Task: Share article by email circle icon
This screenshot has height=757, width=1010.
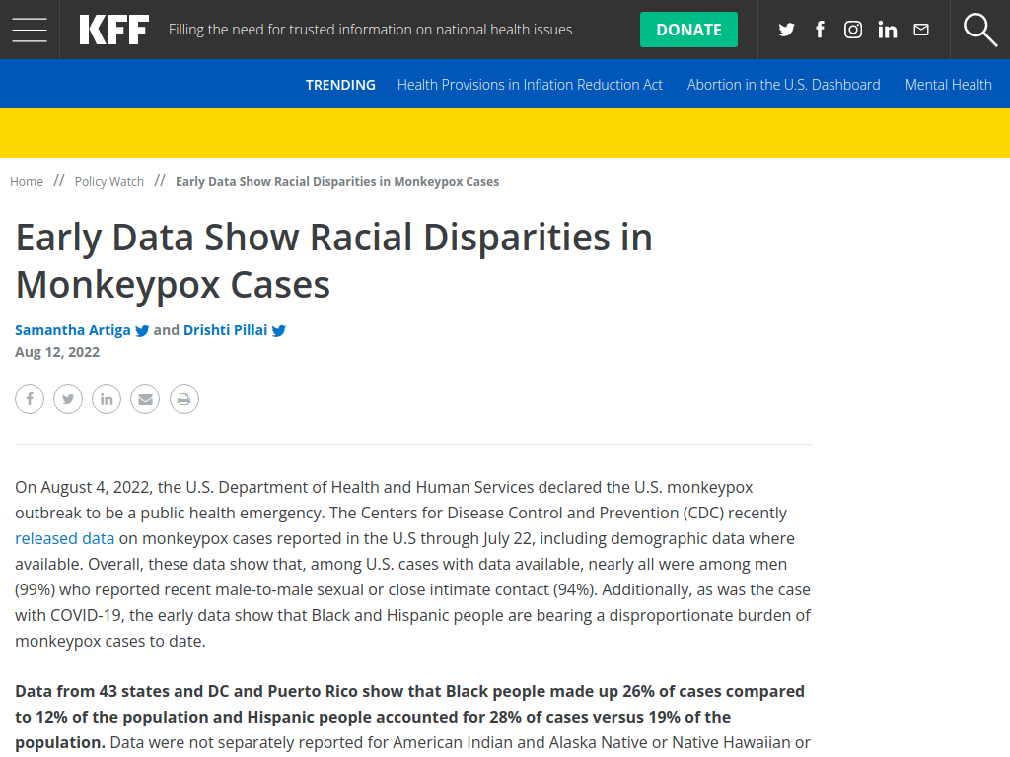Action: pos(146,399)
